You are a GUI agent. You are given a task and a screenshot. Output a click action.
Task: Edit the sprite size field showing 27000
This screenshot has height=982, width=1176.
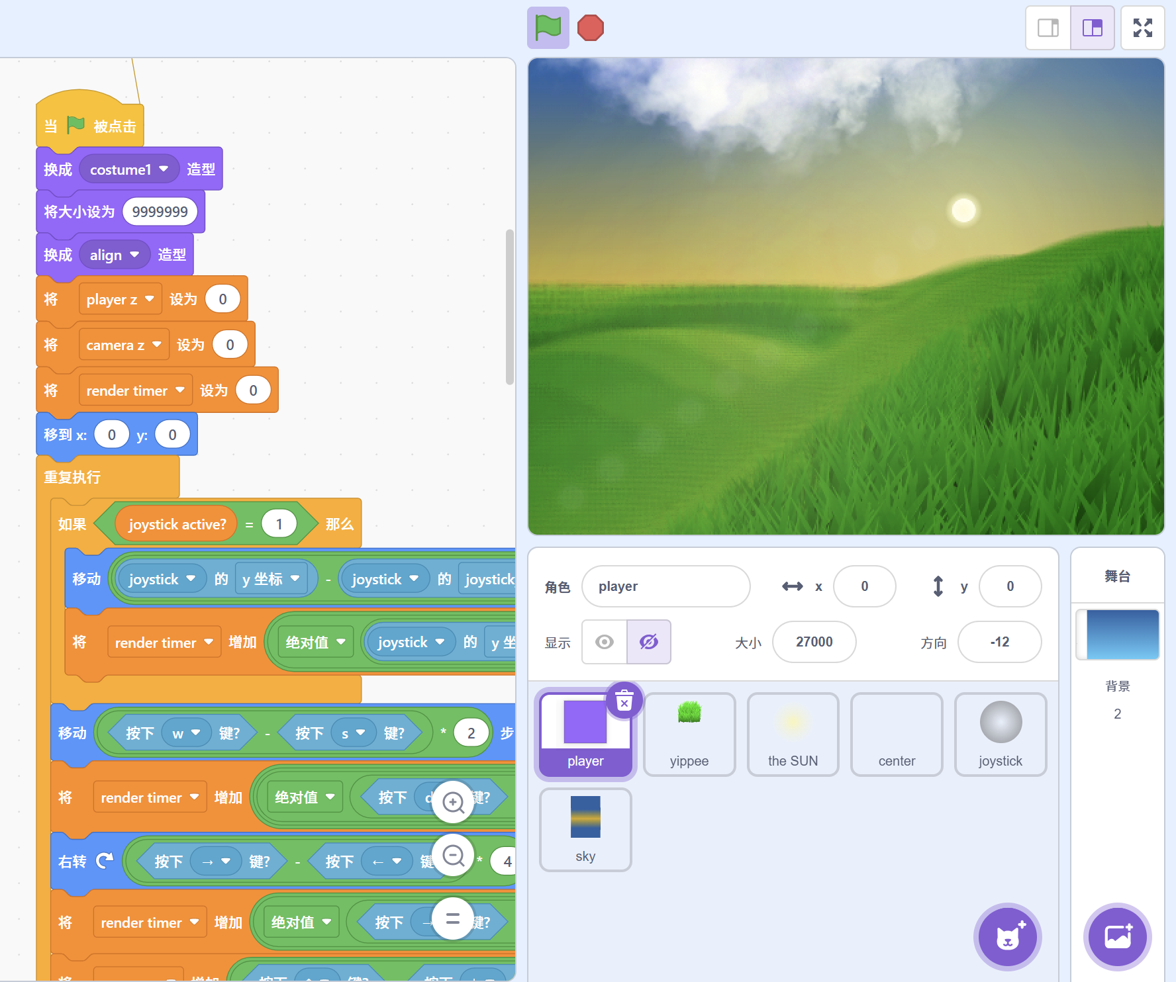coord(814,642)
